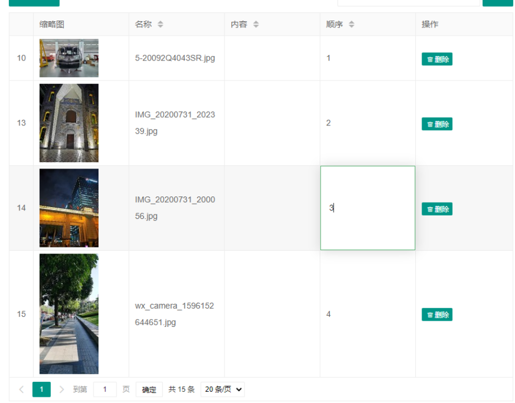Click the 确定 page jump button
Viewport: 515px width, 403px height.
pyautogui.click(x=149, y=390)
